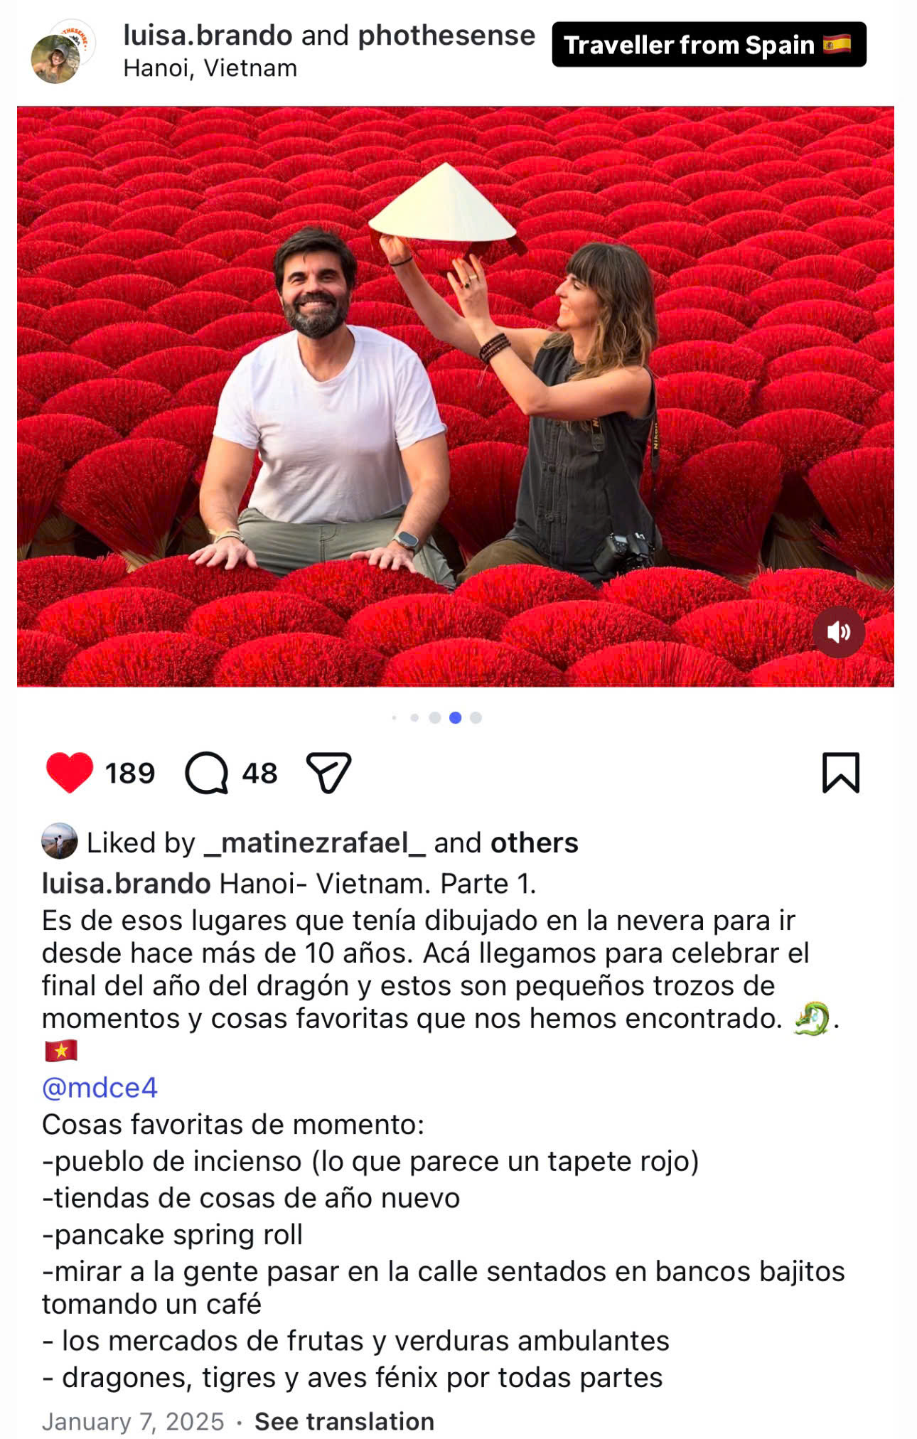
Task: Save post with bookmark icon
Action: (841, 772)
